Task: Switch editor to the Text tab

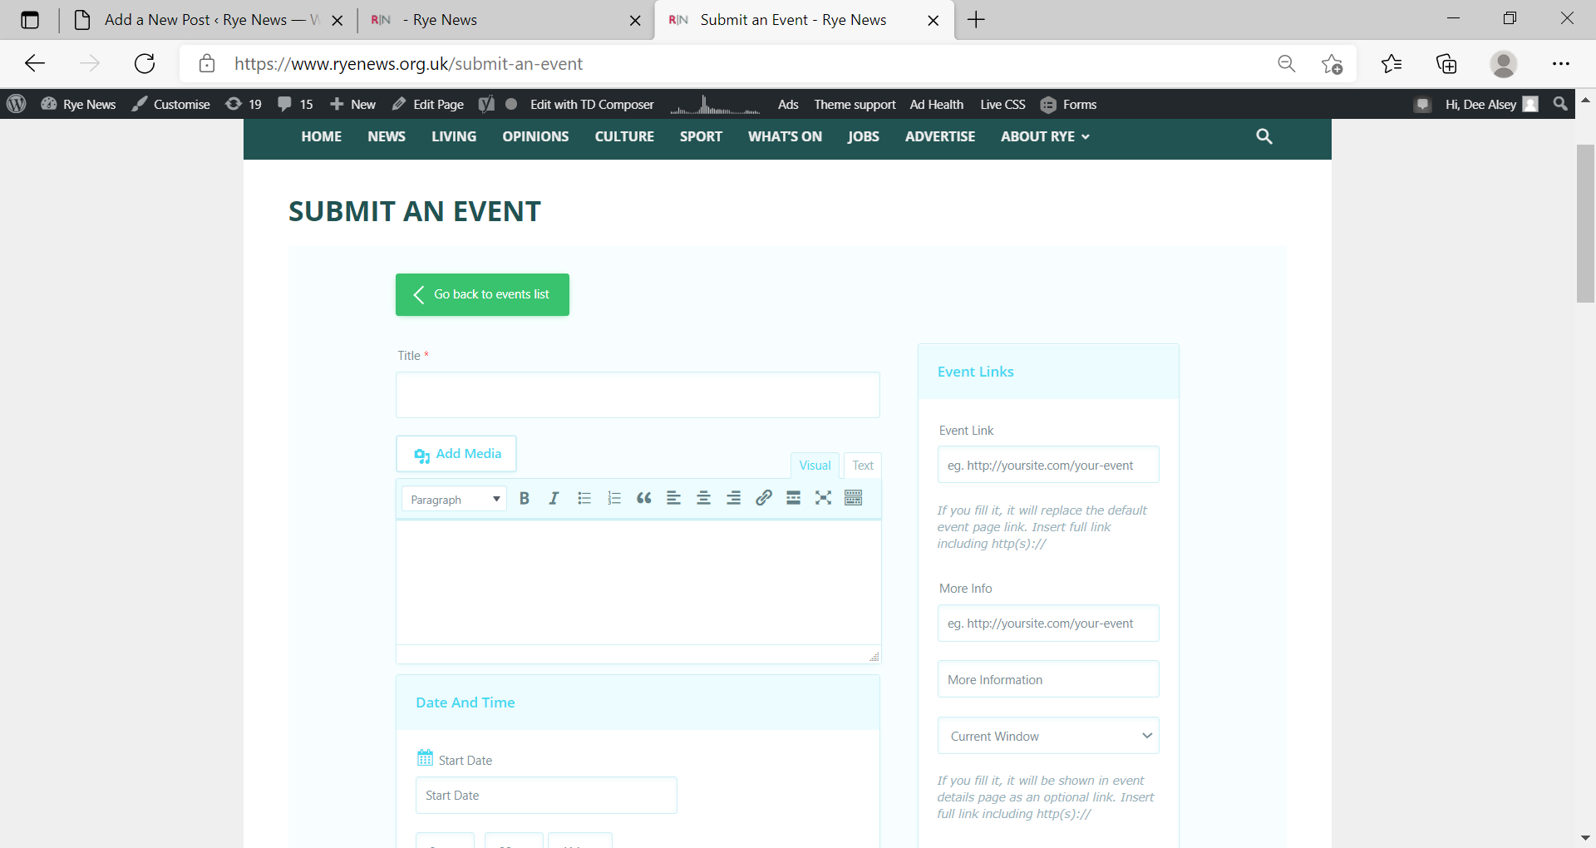Action: click(862, 466)
